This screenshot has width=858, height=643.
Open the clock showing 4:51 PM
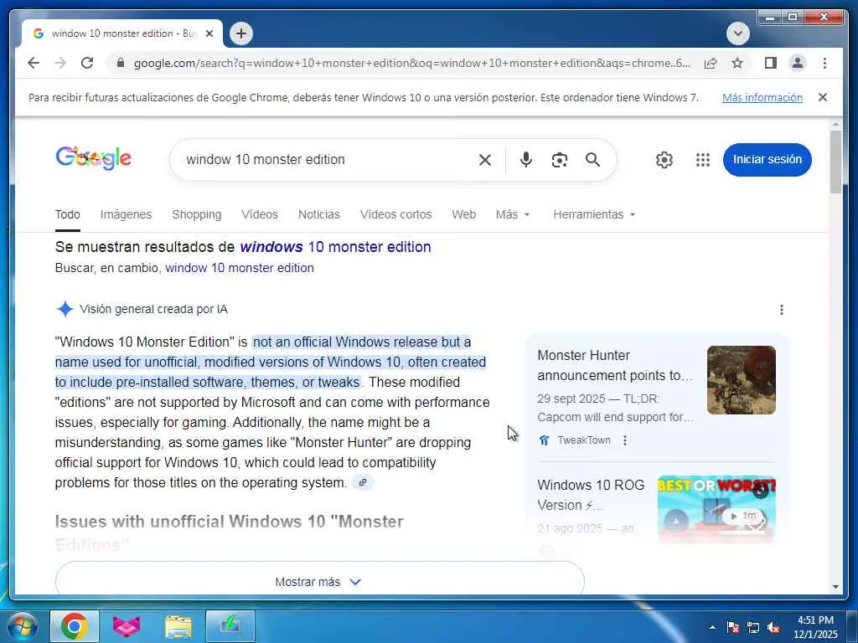point(815,627)
